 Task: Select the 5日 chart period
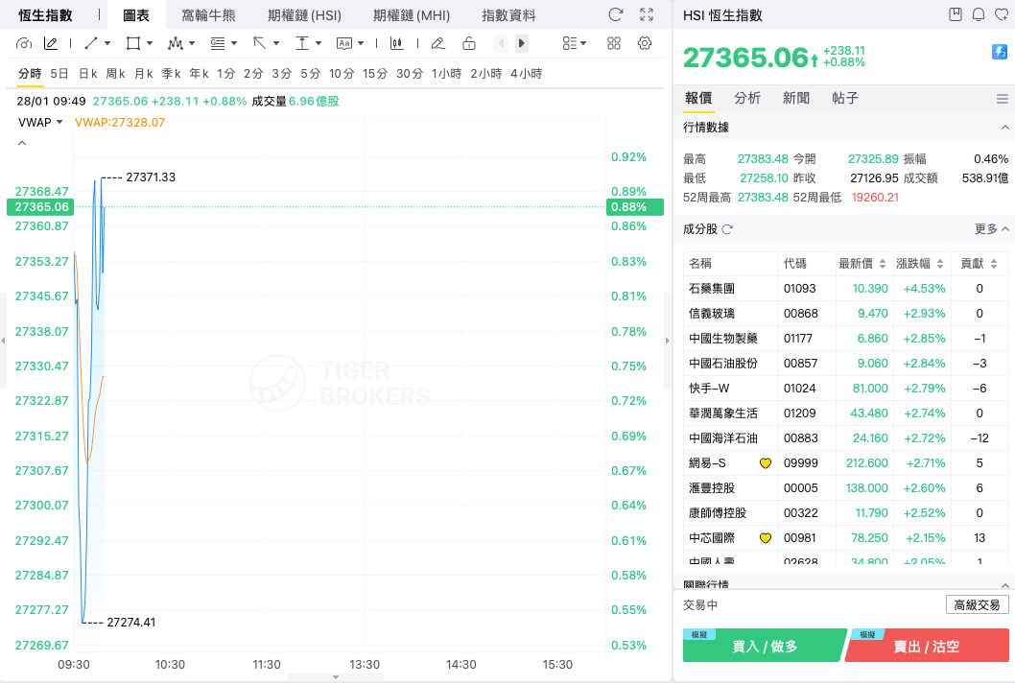click(x=59, y=74)
